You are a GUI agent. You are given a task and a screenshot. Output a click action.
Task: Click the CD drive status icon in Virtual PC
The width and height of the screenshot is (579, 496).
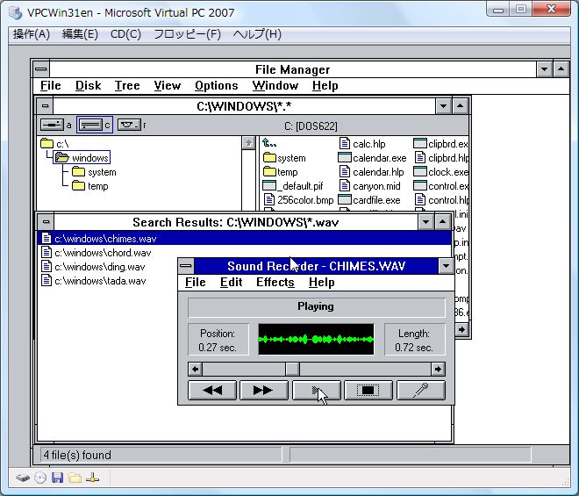40,478
